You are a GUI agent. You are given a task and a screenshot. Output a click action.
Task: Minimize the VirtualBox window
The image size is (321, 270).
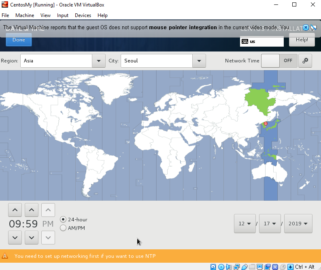click(x=276, y=4)
